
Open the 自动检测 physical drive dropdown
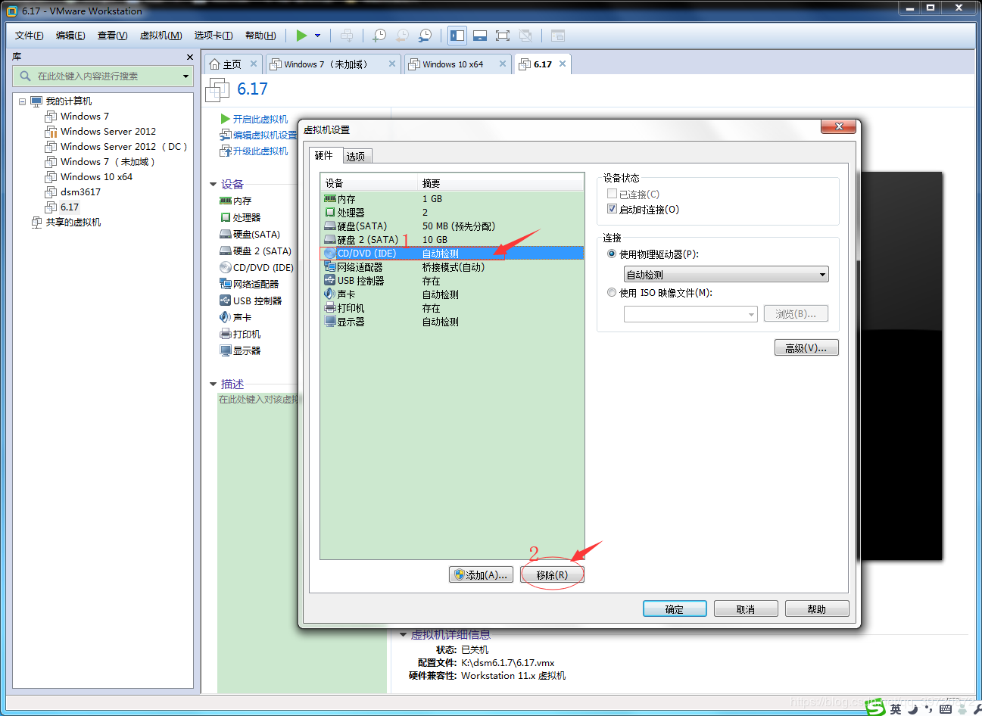coord(726,274)
